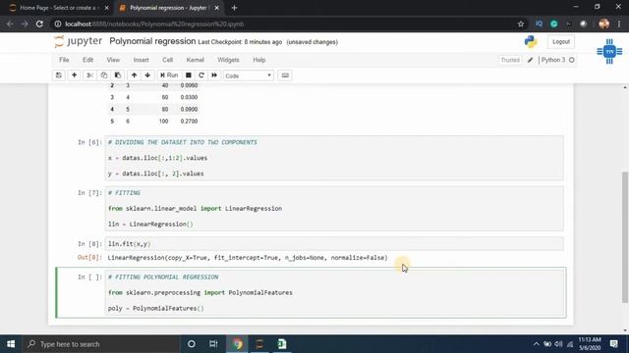Rename the Polynomial regression notebook title
The image size is (629, 353).
[152, 41]
